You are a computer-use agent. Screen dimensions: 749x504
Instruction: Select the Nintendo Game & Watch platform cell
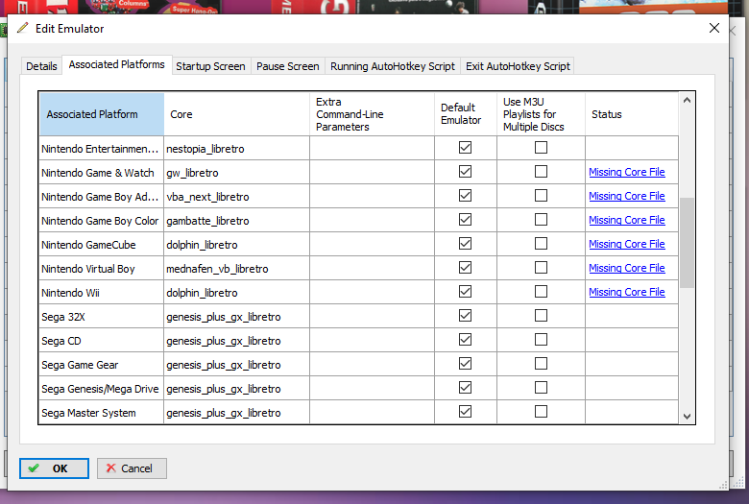[101, 173]
